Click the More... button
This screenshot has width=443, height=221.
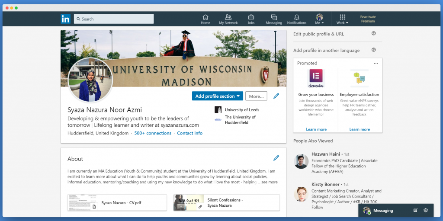click(x=256, y=96)
